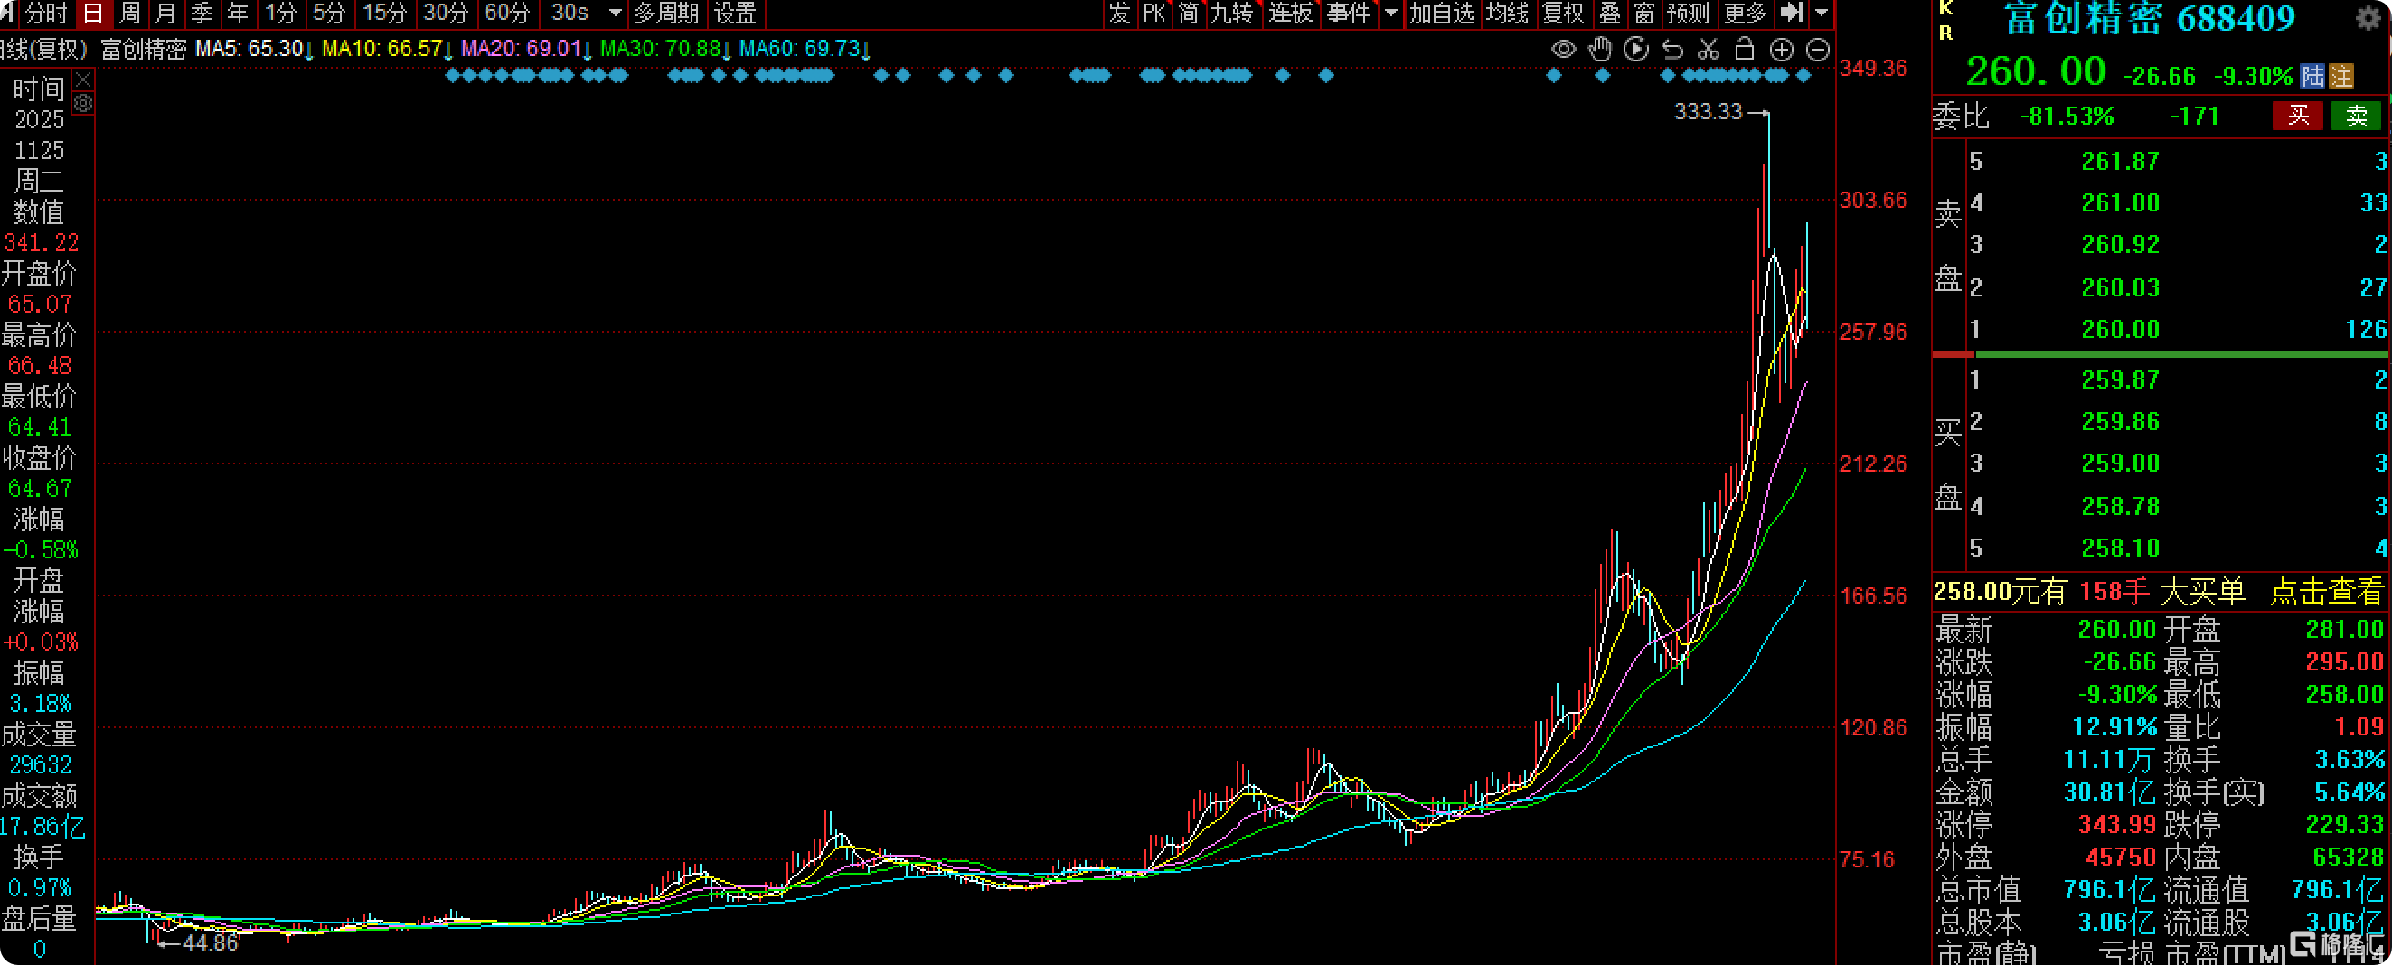Open the 更多 menu
Viewport: 2392px width, 965px height.
click(x=1745, y=13)
